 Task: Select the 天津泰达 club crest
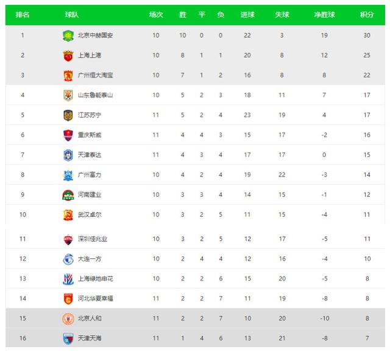point(68,155)
